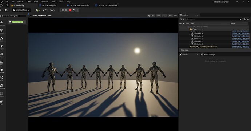Select the Lights actors category

(x=2, y=47)
